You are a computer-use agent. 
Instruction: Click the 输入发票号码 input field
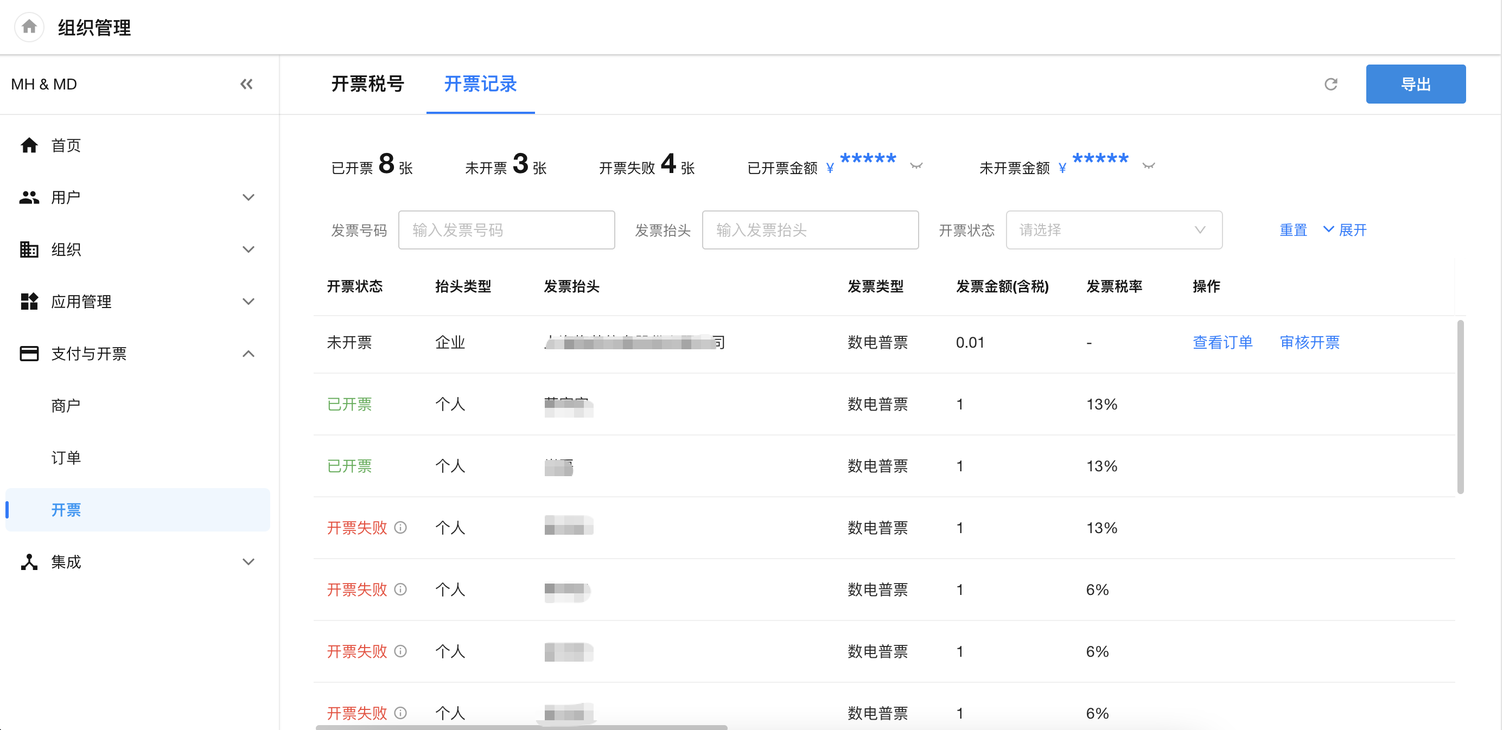pyautogui.click(x=506, y=230)
